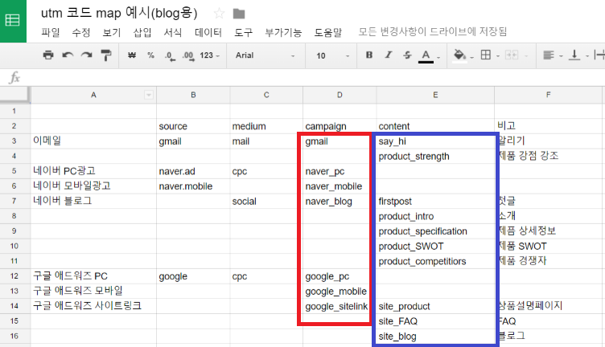Select cell containing 'naver_blog'
This screenshot has height=347, width=605.
(x=340, y=201)
